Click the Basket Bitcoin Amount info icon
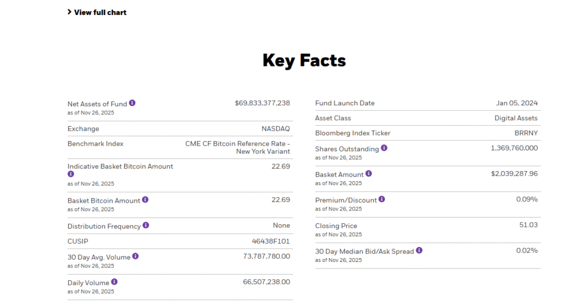This screenshot has height=304, width=567. coord(145,199)
